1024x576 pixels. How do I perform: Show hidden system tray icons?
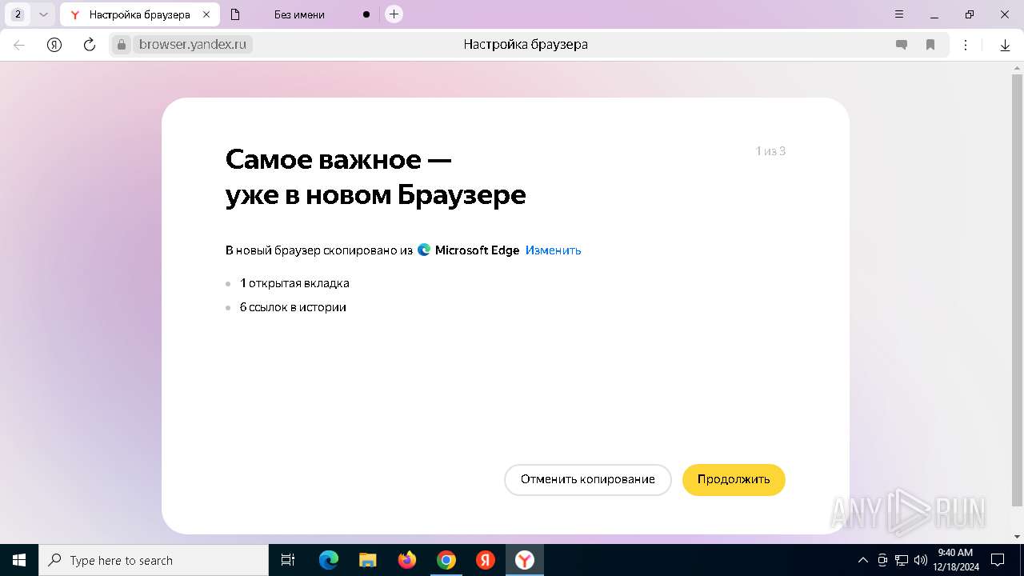pos(862,560)
